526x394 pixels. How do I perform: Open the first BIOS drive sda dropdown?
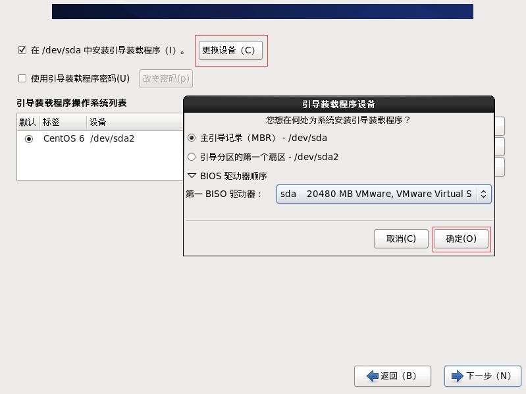pyautogui.click(x=384, y=194)
